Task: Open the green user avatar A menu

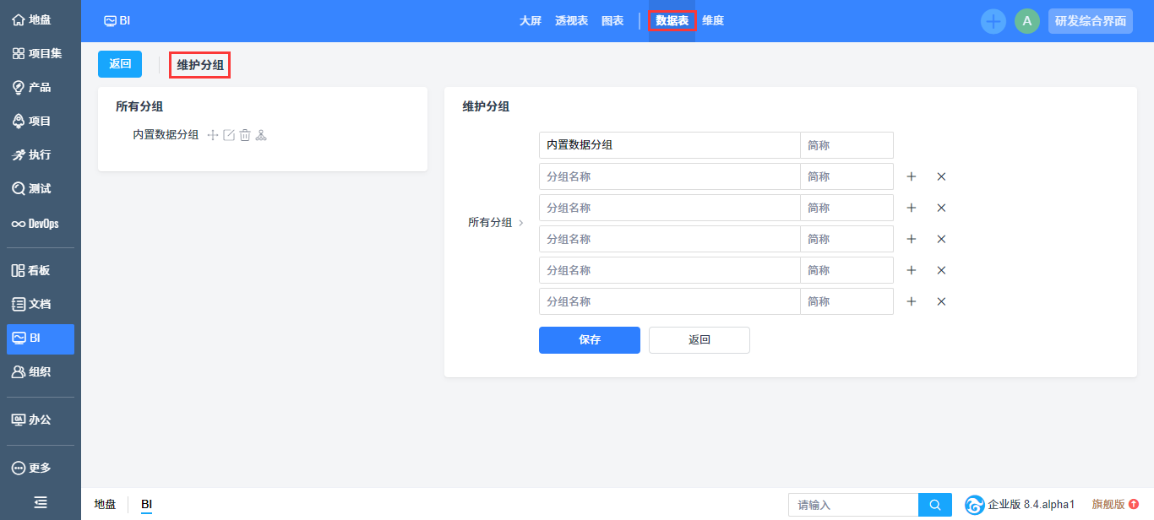Action: click(x=1026, y=21)
